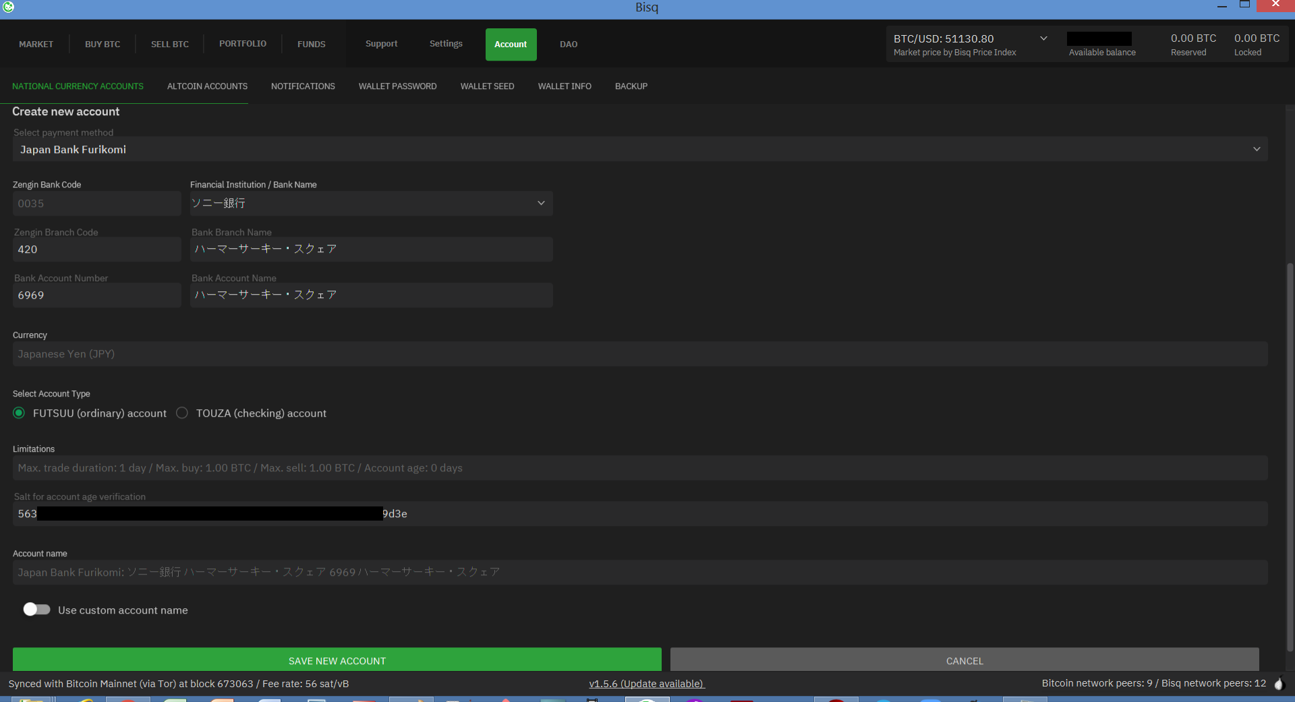
Task: Expand the Financial Institution bank name dropdown
Action: pos(371,203)
